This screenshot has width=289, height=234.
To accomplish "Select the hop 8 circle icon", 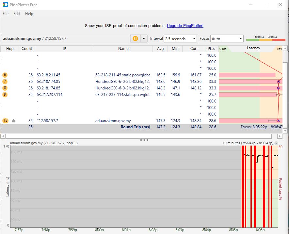I will [5, 88].
